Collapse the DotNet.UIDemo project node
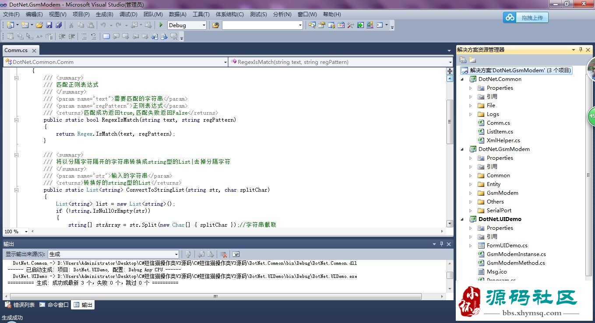The image size is (595, 323). tap(462, 219)
